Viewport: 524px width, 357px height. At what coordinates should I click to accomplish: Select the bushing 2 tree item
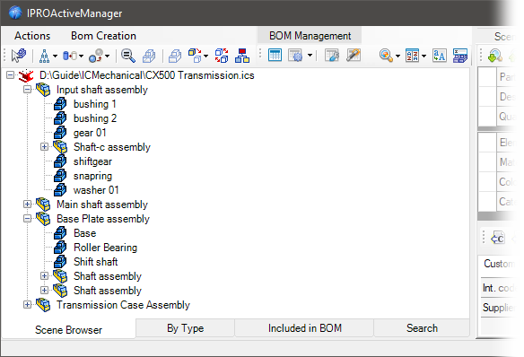[x=95, y=118]
